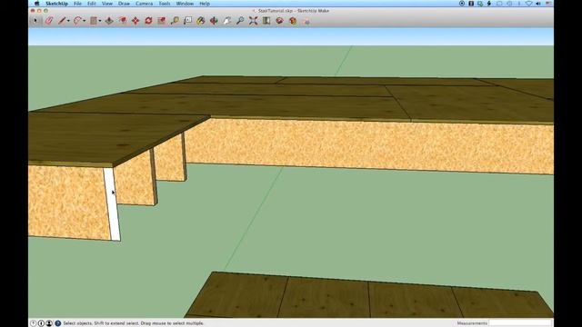
Task: Open the Shape tool dropdown arrow
Action: click(x=100, y=21)
